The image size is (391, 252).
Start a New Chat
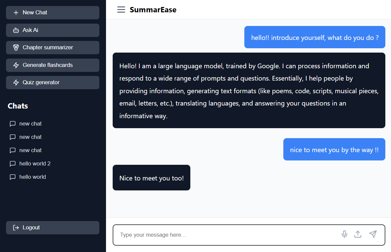click(53, 12)
